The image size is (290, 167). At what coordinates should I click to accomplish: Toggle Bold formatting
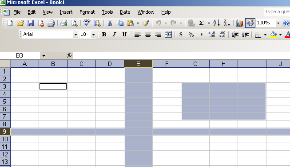click(x=104, y=35)
